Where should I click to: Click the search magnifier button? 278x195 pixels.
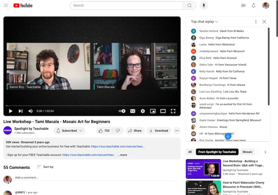click(189, 6)
